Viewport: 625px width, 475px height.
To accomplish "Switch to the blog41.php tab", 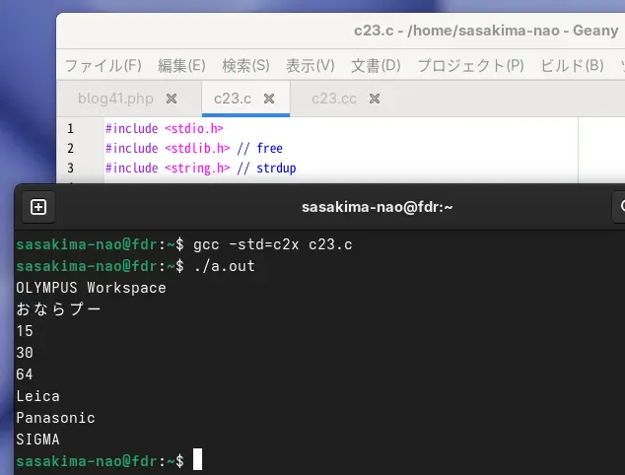I will click(115, 99).
